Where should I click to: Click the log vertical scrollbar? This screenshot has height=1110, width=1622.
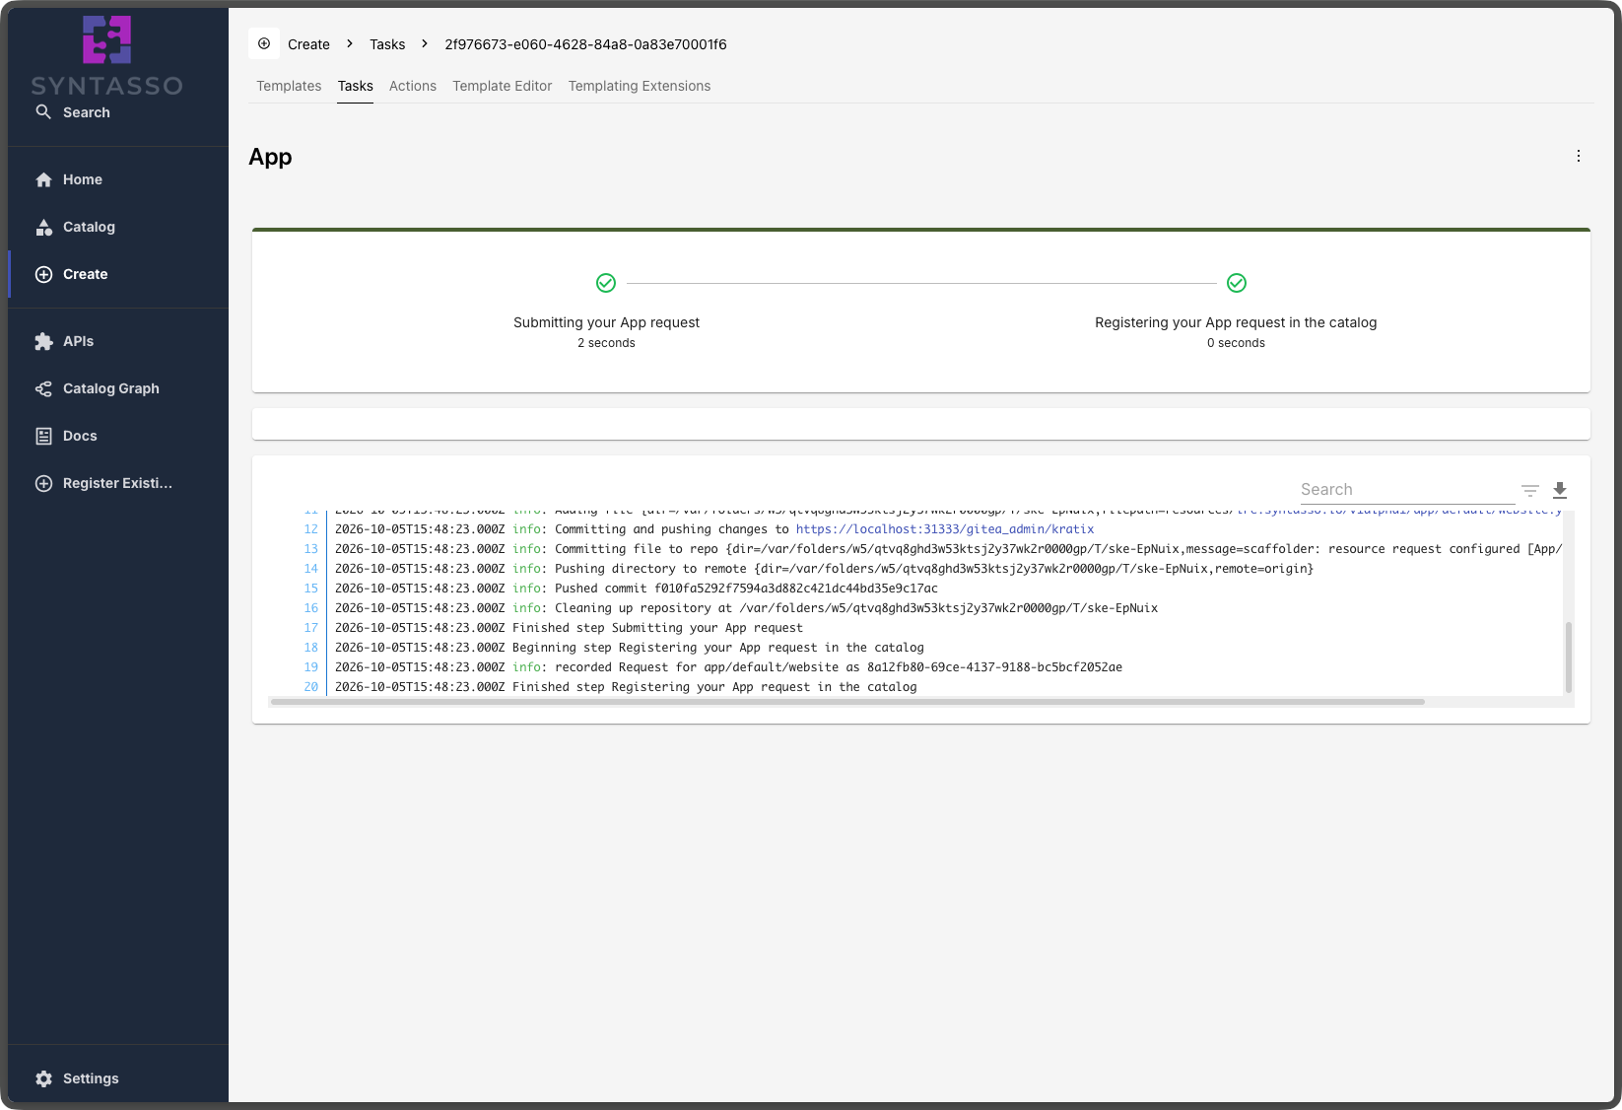coord(1569,657)
